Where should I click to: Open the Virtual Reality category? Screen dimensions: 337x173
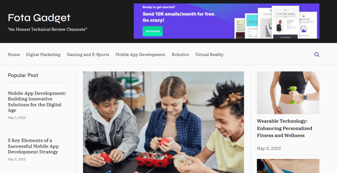click(x=209, y=54)
